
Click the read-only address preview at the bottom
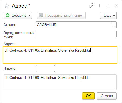pos(60,82)
